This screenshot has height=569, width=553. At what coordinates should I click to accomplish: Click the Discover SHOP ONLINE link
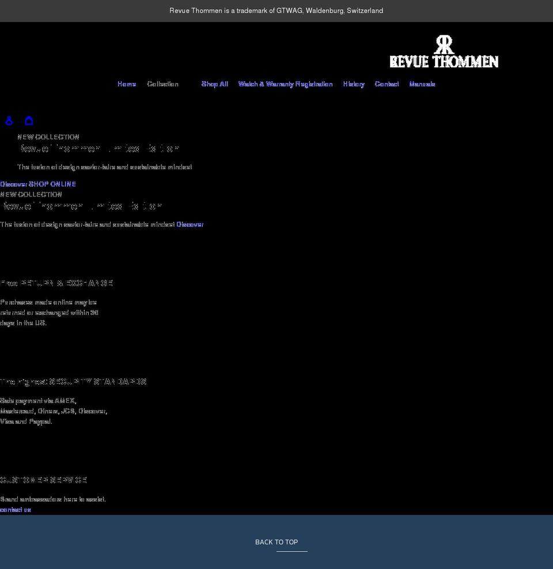(38, 184)
